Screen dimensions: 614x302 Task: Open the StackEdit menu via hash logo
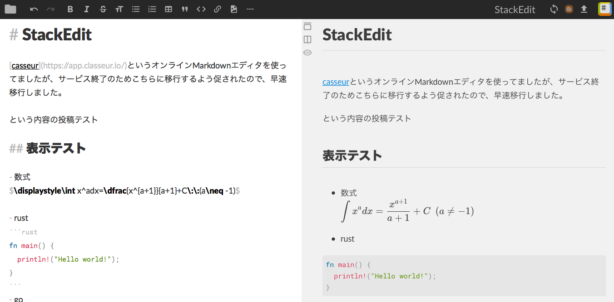pos(604,9)
